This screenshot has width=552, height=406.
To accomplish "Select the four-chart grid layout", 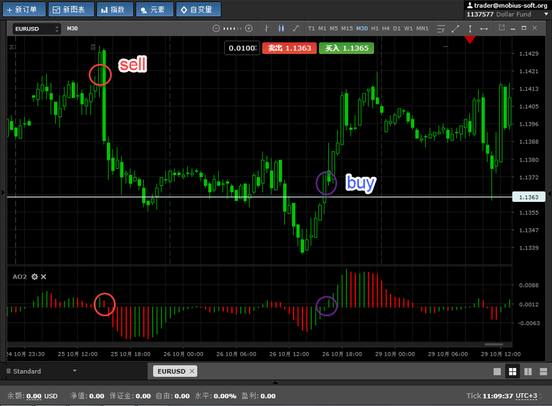I will [512, 371].
